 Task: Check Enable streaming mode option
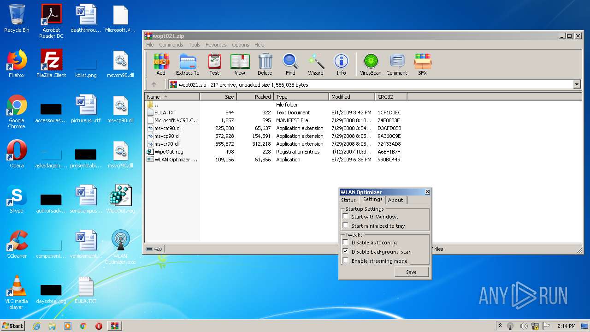click(345, 261)
